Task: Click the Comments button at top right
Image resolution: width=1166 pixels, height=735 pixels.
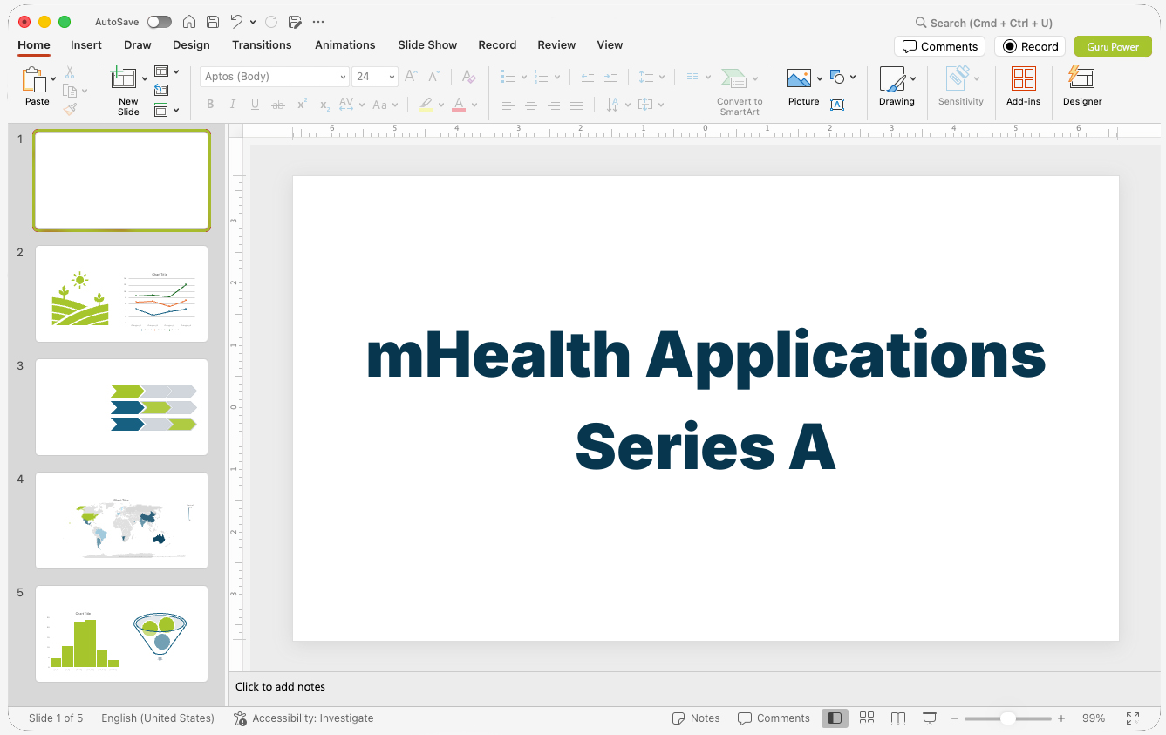Action: [939, 46]
